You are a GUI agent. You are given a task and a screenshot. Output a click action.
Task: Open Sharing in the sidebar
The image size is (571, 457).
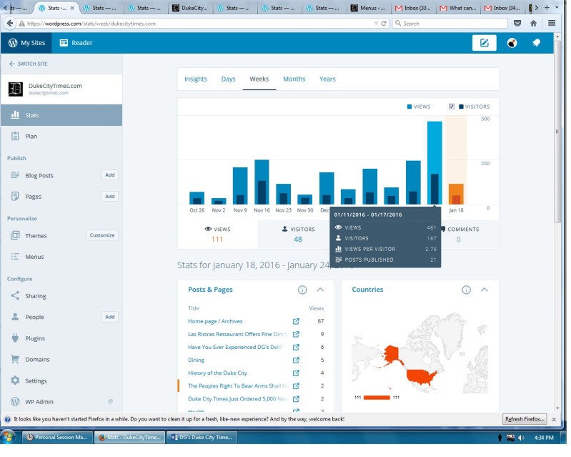click(x=35, y=296)
